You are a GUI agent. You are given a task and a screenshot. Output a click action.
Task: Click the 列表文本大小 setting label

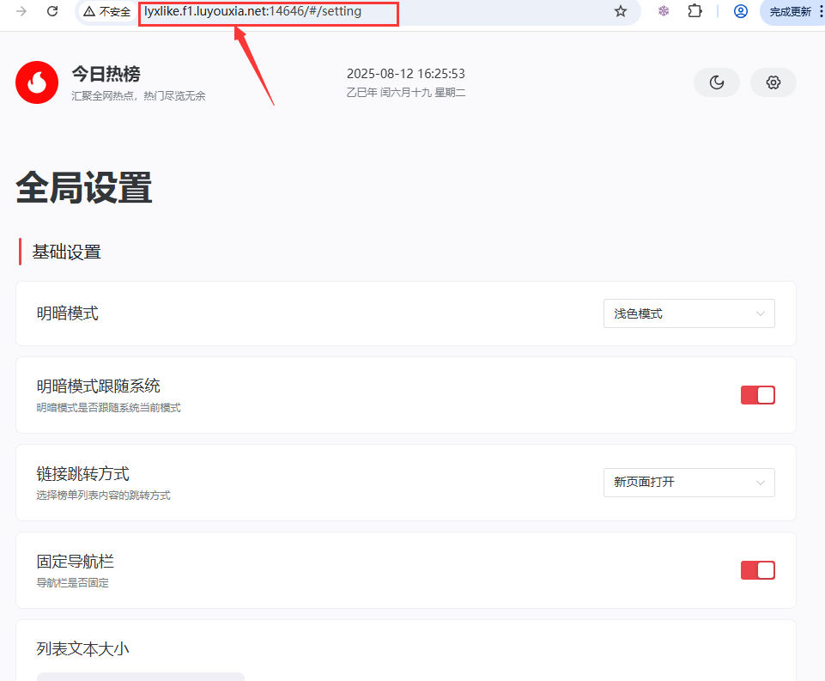click(82, 649)
